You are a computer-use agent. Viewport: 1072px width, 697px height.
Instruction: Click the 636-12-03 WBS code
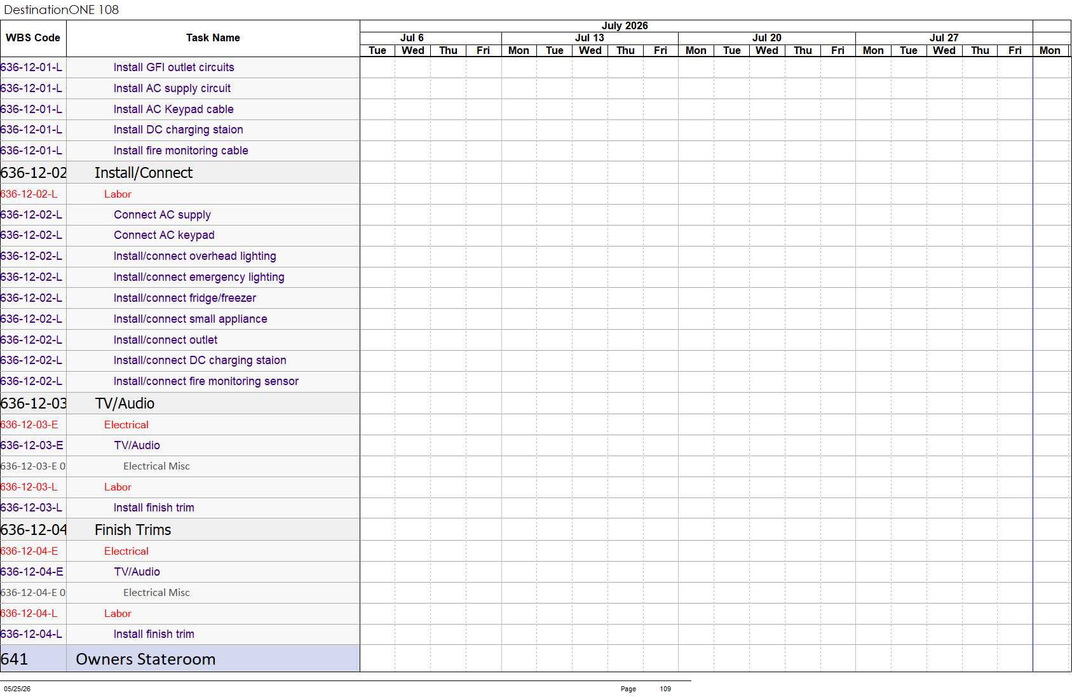click(34, 403)
